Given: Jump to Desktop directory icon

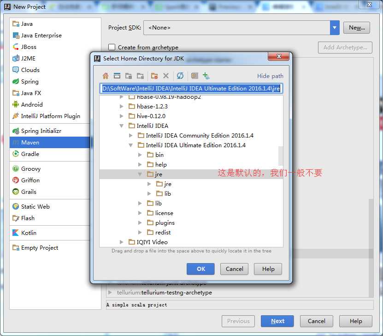Looking at the screenshot, I should click(117, 76).
